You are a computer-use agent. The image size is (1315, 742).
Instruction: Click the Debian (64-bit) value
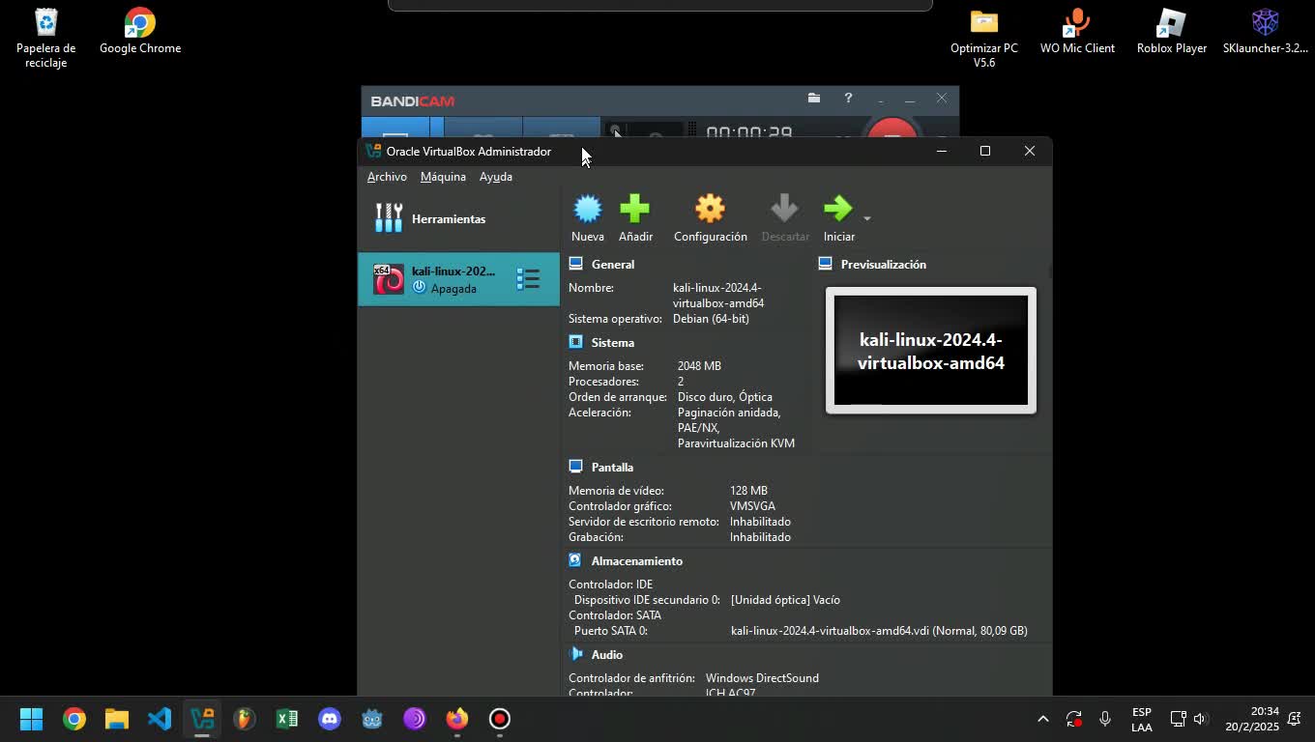[711, 319]
